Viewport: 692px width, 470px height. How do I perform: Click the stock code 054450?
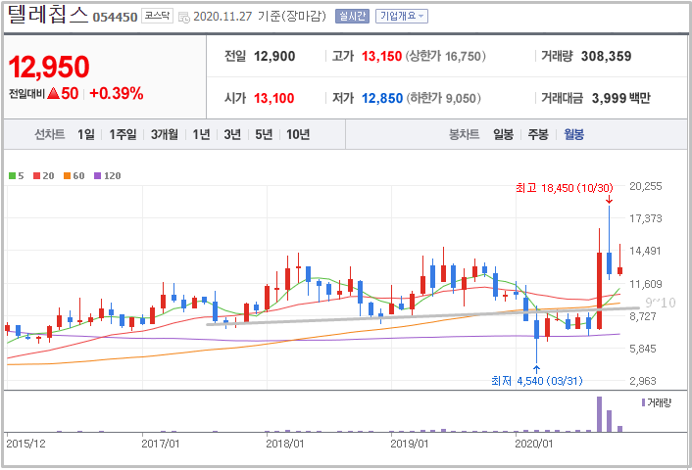[116, 18]
